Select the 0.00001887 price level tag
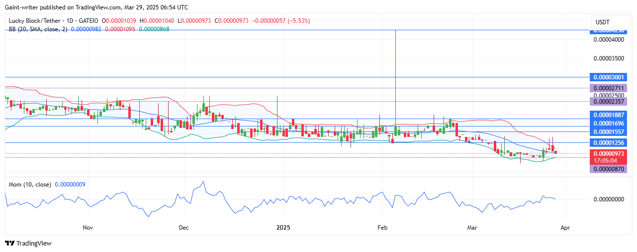 click(x=608, y=115)
